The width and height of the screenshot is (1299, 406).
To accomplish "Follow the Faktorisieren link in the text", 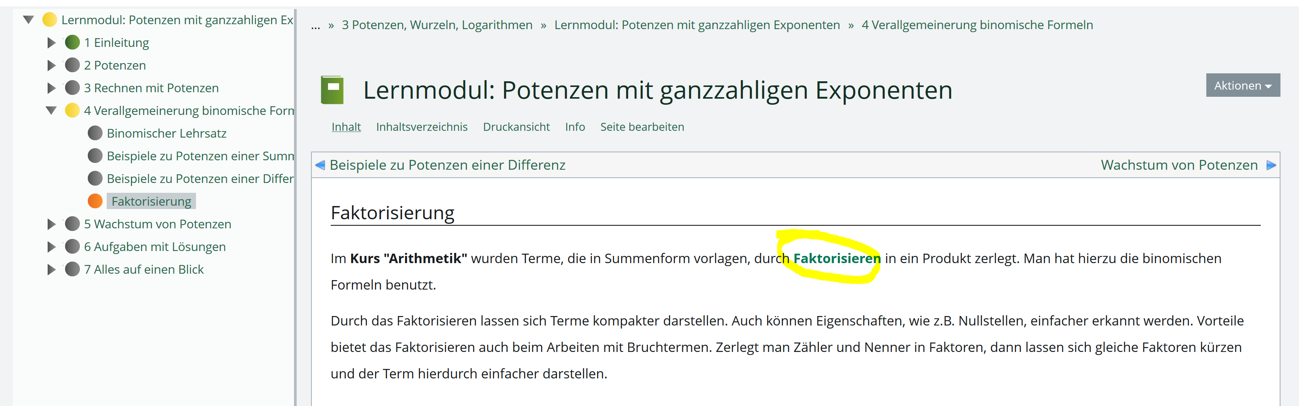I will (x=836, y=259).
